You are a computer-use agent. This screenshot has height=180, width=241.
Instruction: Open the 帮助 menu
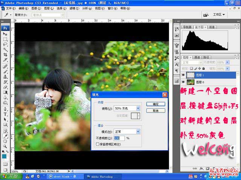click(125, 8)
